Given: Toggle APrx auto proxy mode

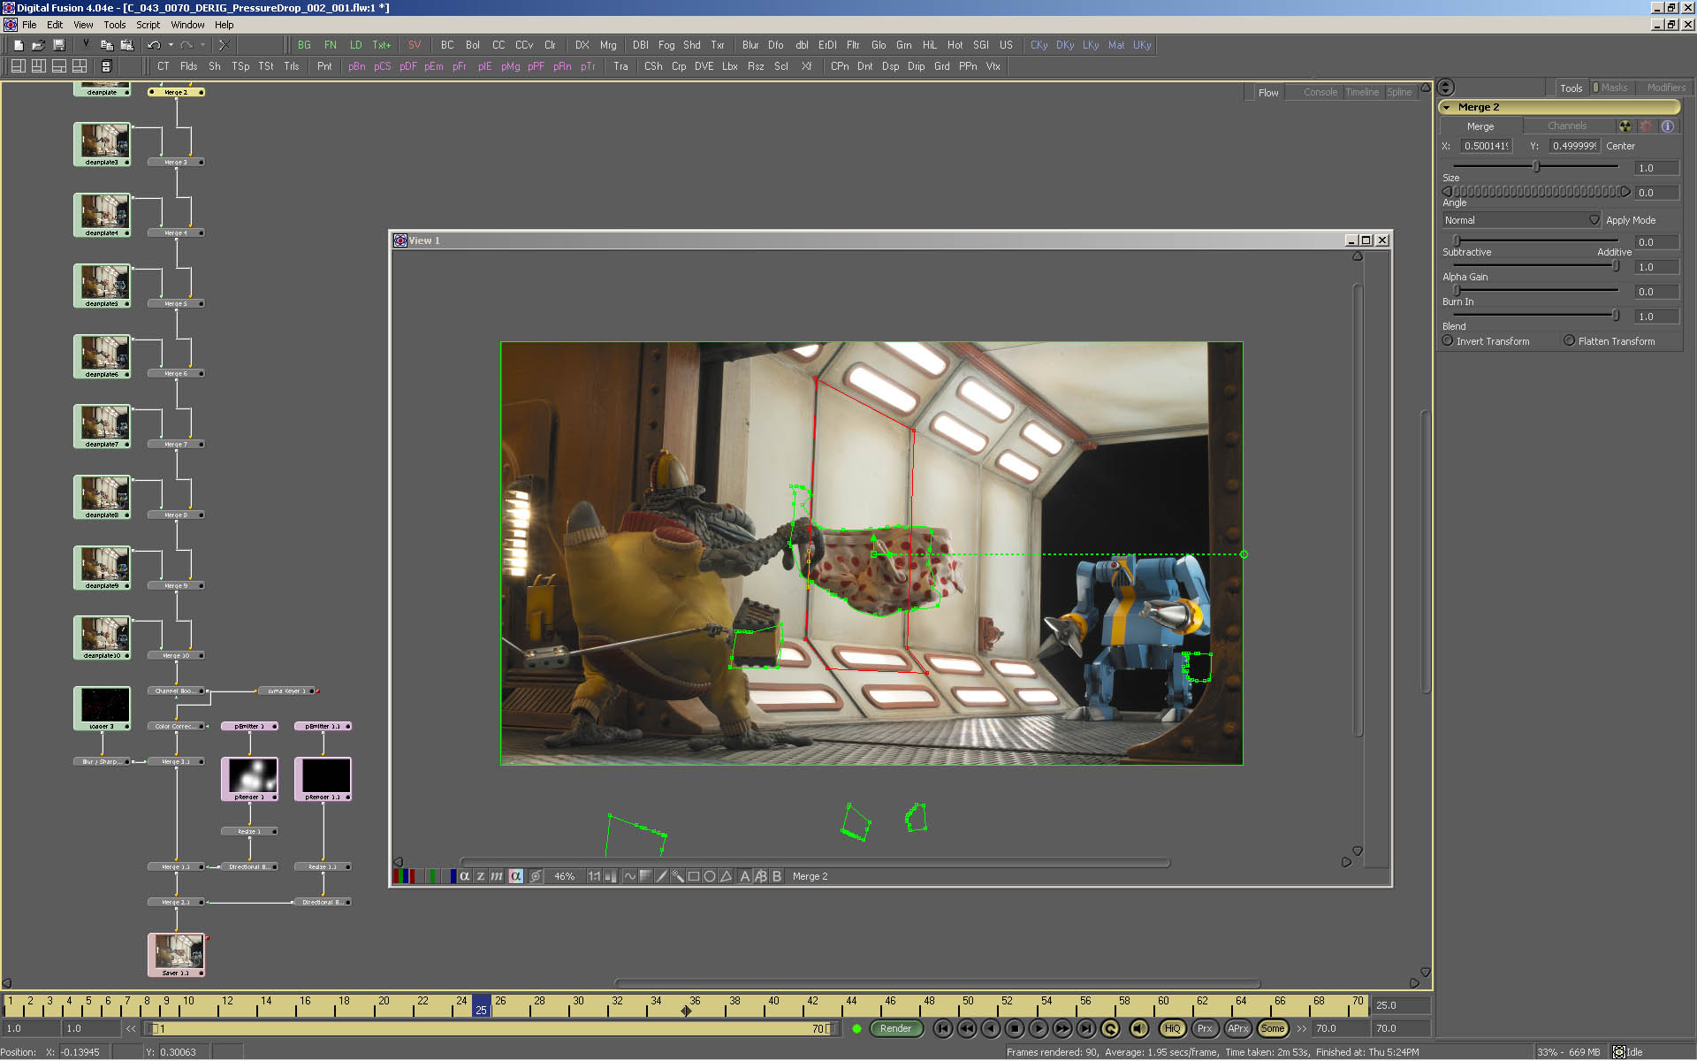Looking at the screenshot, I should pos(1238,1028).
